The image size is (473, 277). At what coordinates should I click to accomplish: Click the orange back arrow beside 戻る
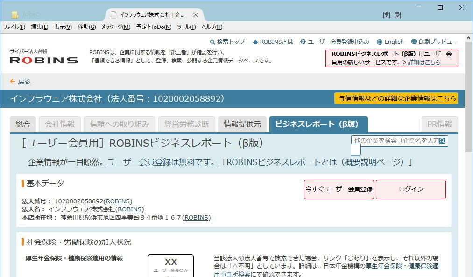click(12, 82)
